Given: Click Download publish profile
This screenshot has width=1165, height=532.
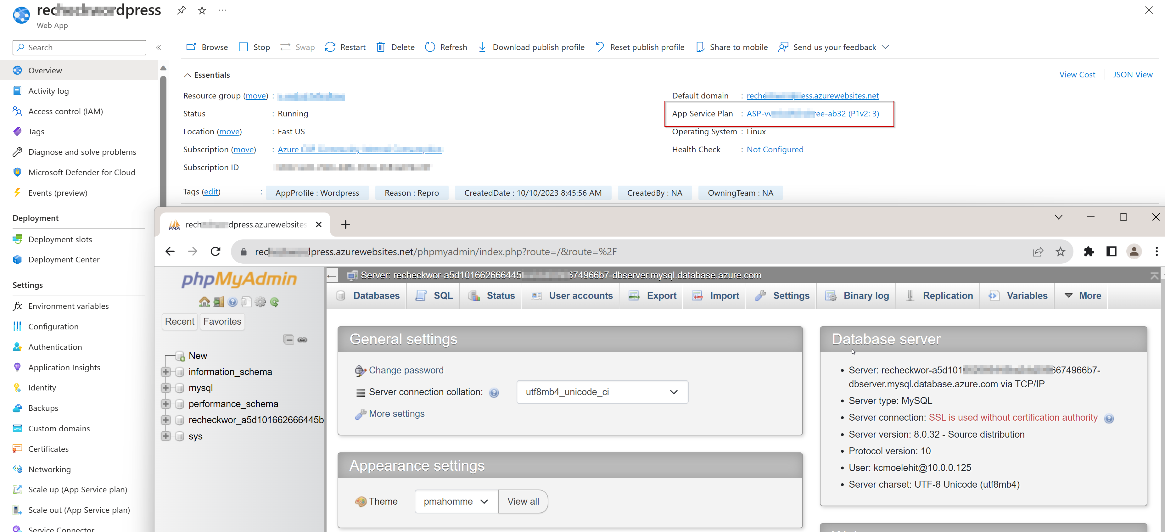Looking at the screenshot, I should click(531, 47).
